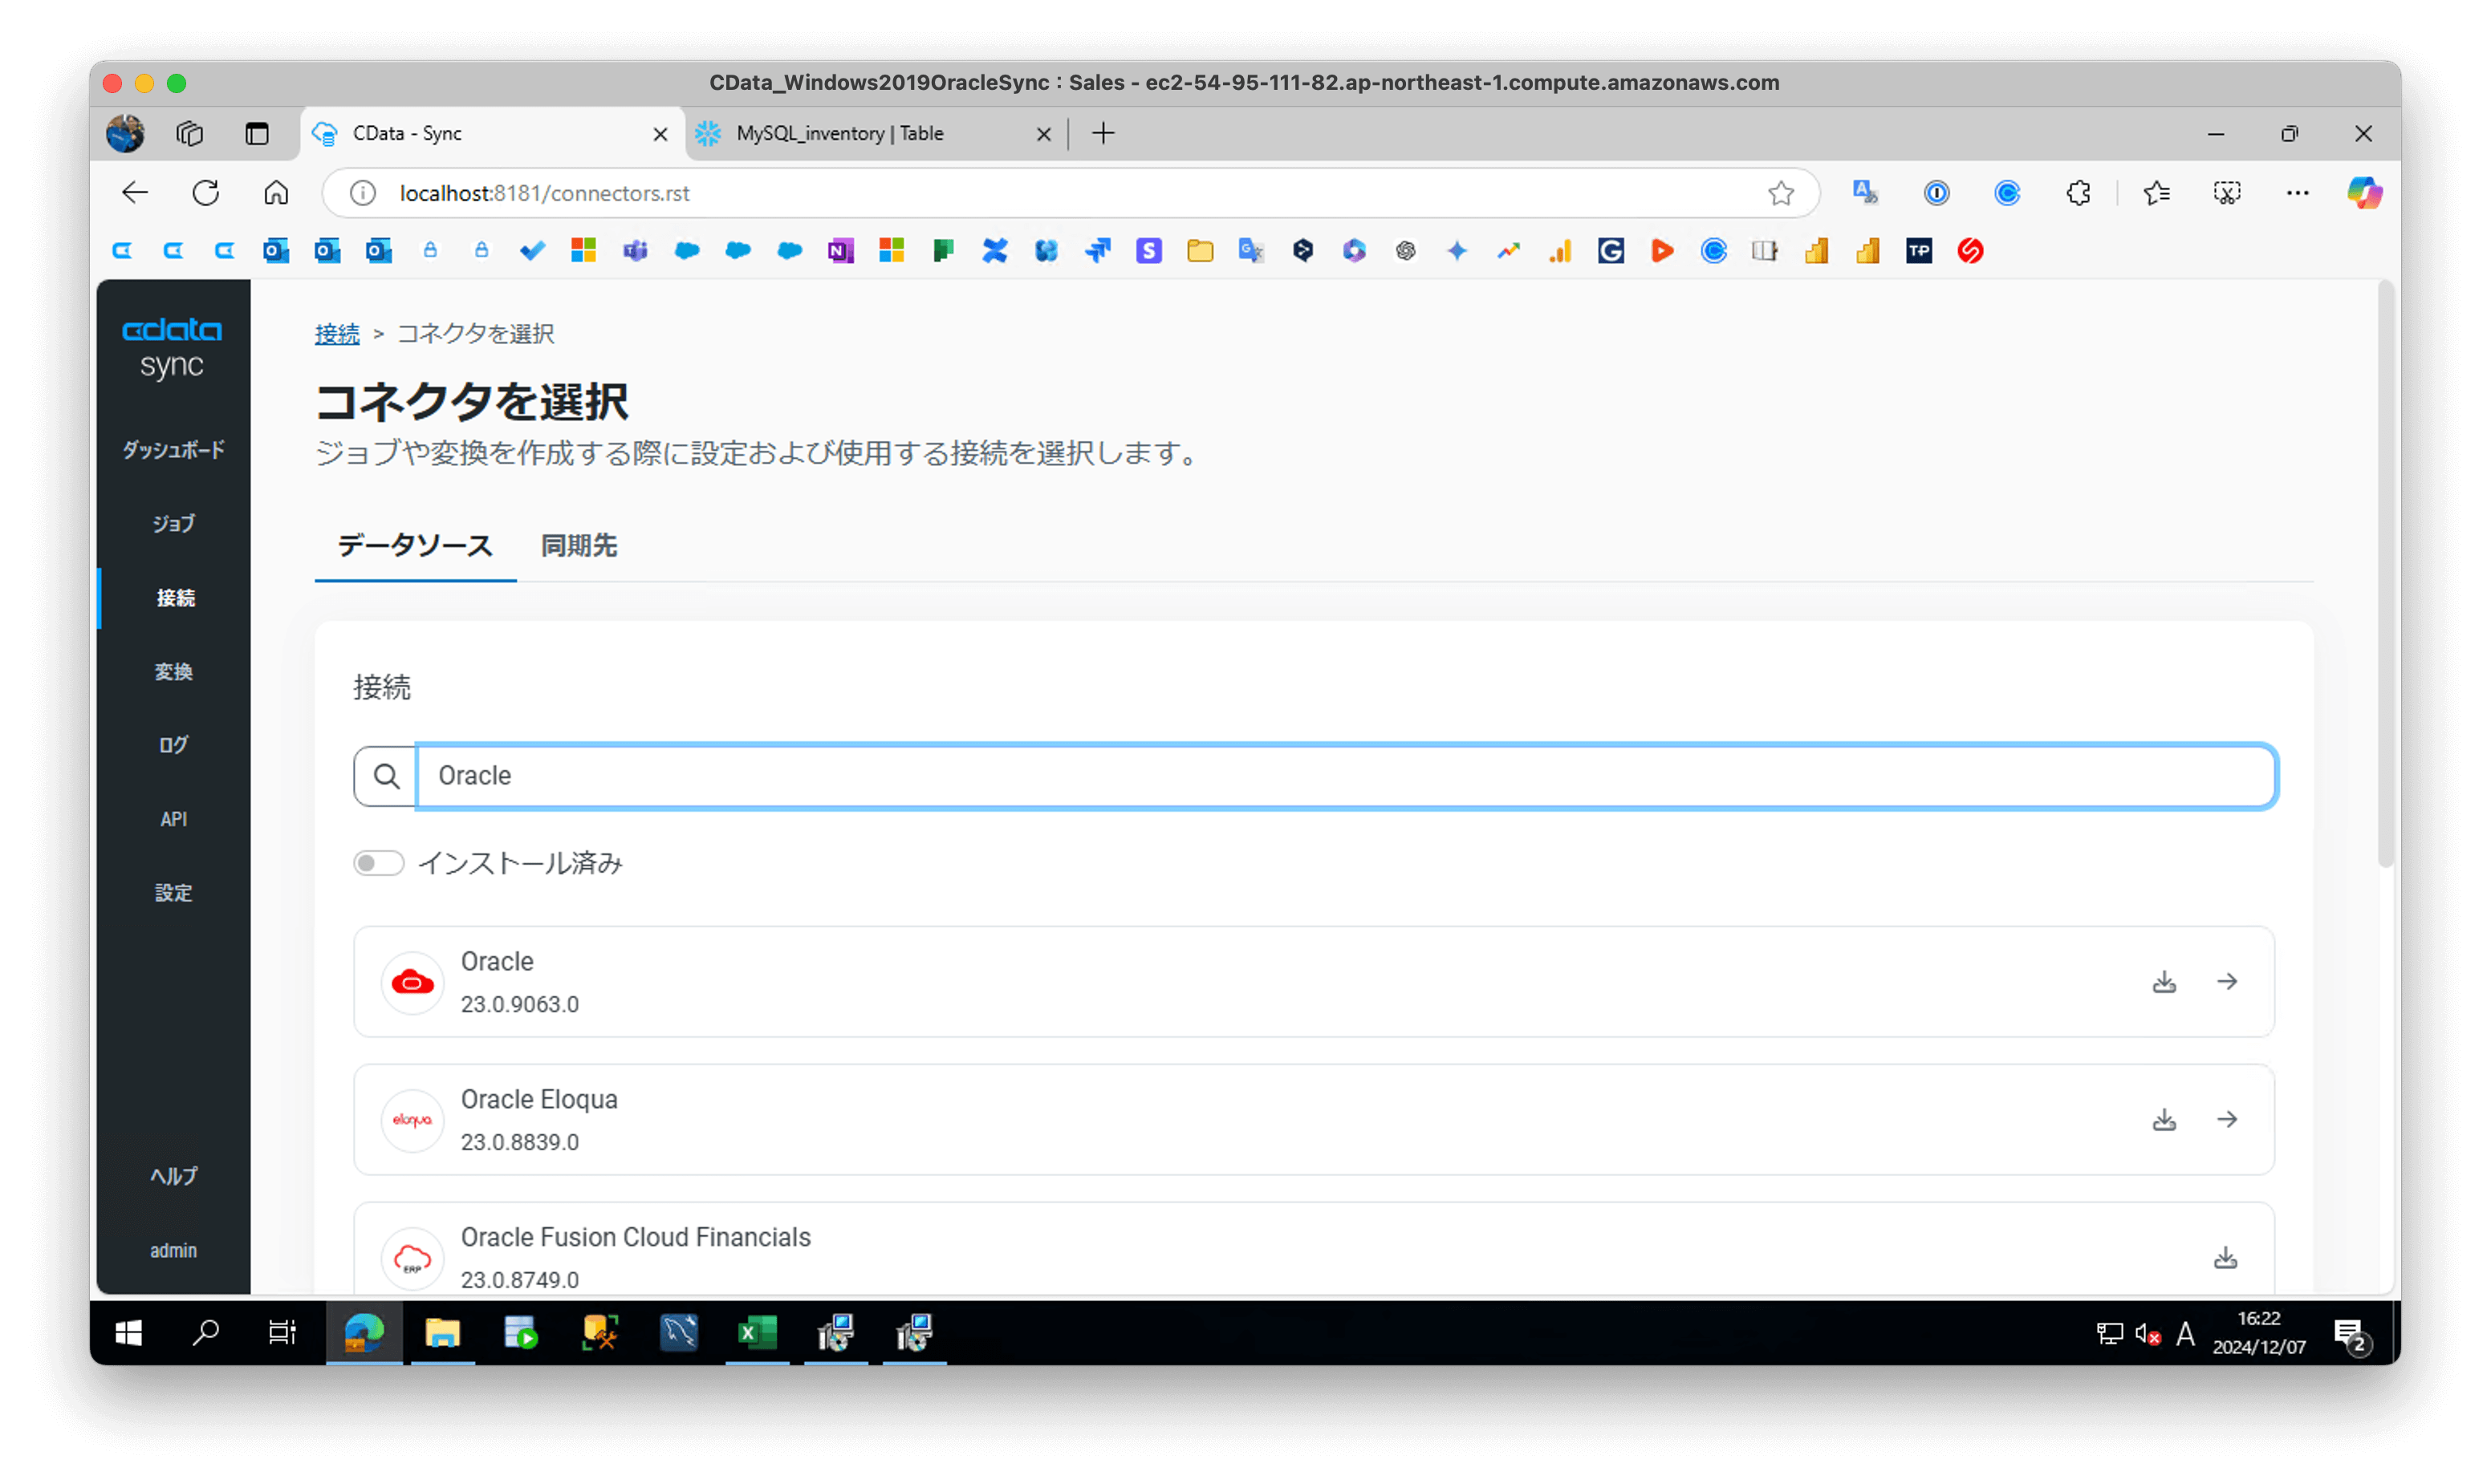Open the Copilot sidebar icon
This screenshot has width=2491, height=1484.
tap(2364, 193)
